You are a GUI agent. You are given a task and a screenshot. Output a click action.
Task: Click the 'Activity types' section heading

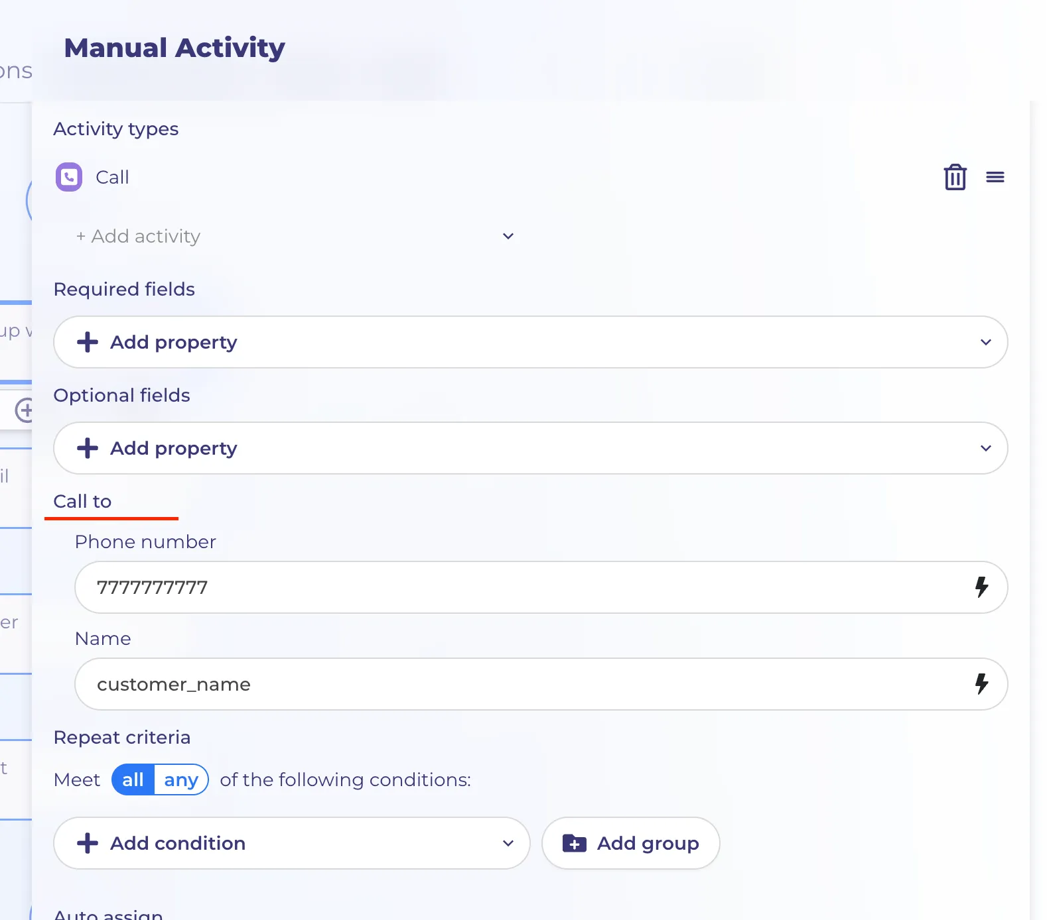(116, 129)
